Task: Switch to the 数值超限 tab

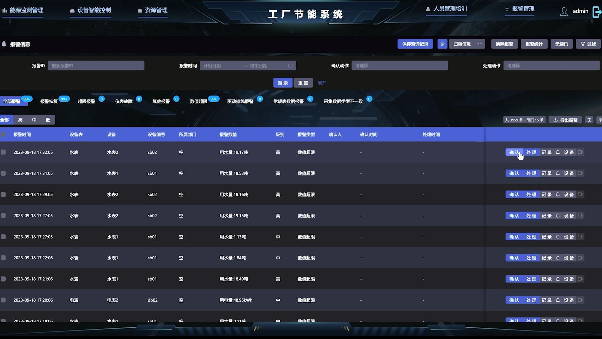Action: (198, 101)
